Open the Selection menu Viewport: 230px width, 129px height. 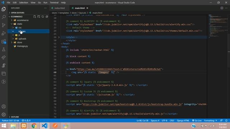[23, 3]
